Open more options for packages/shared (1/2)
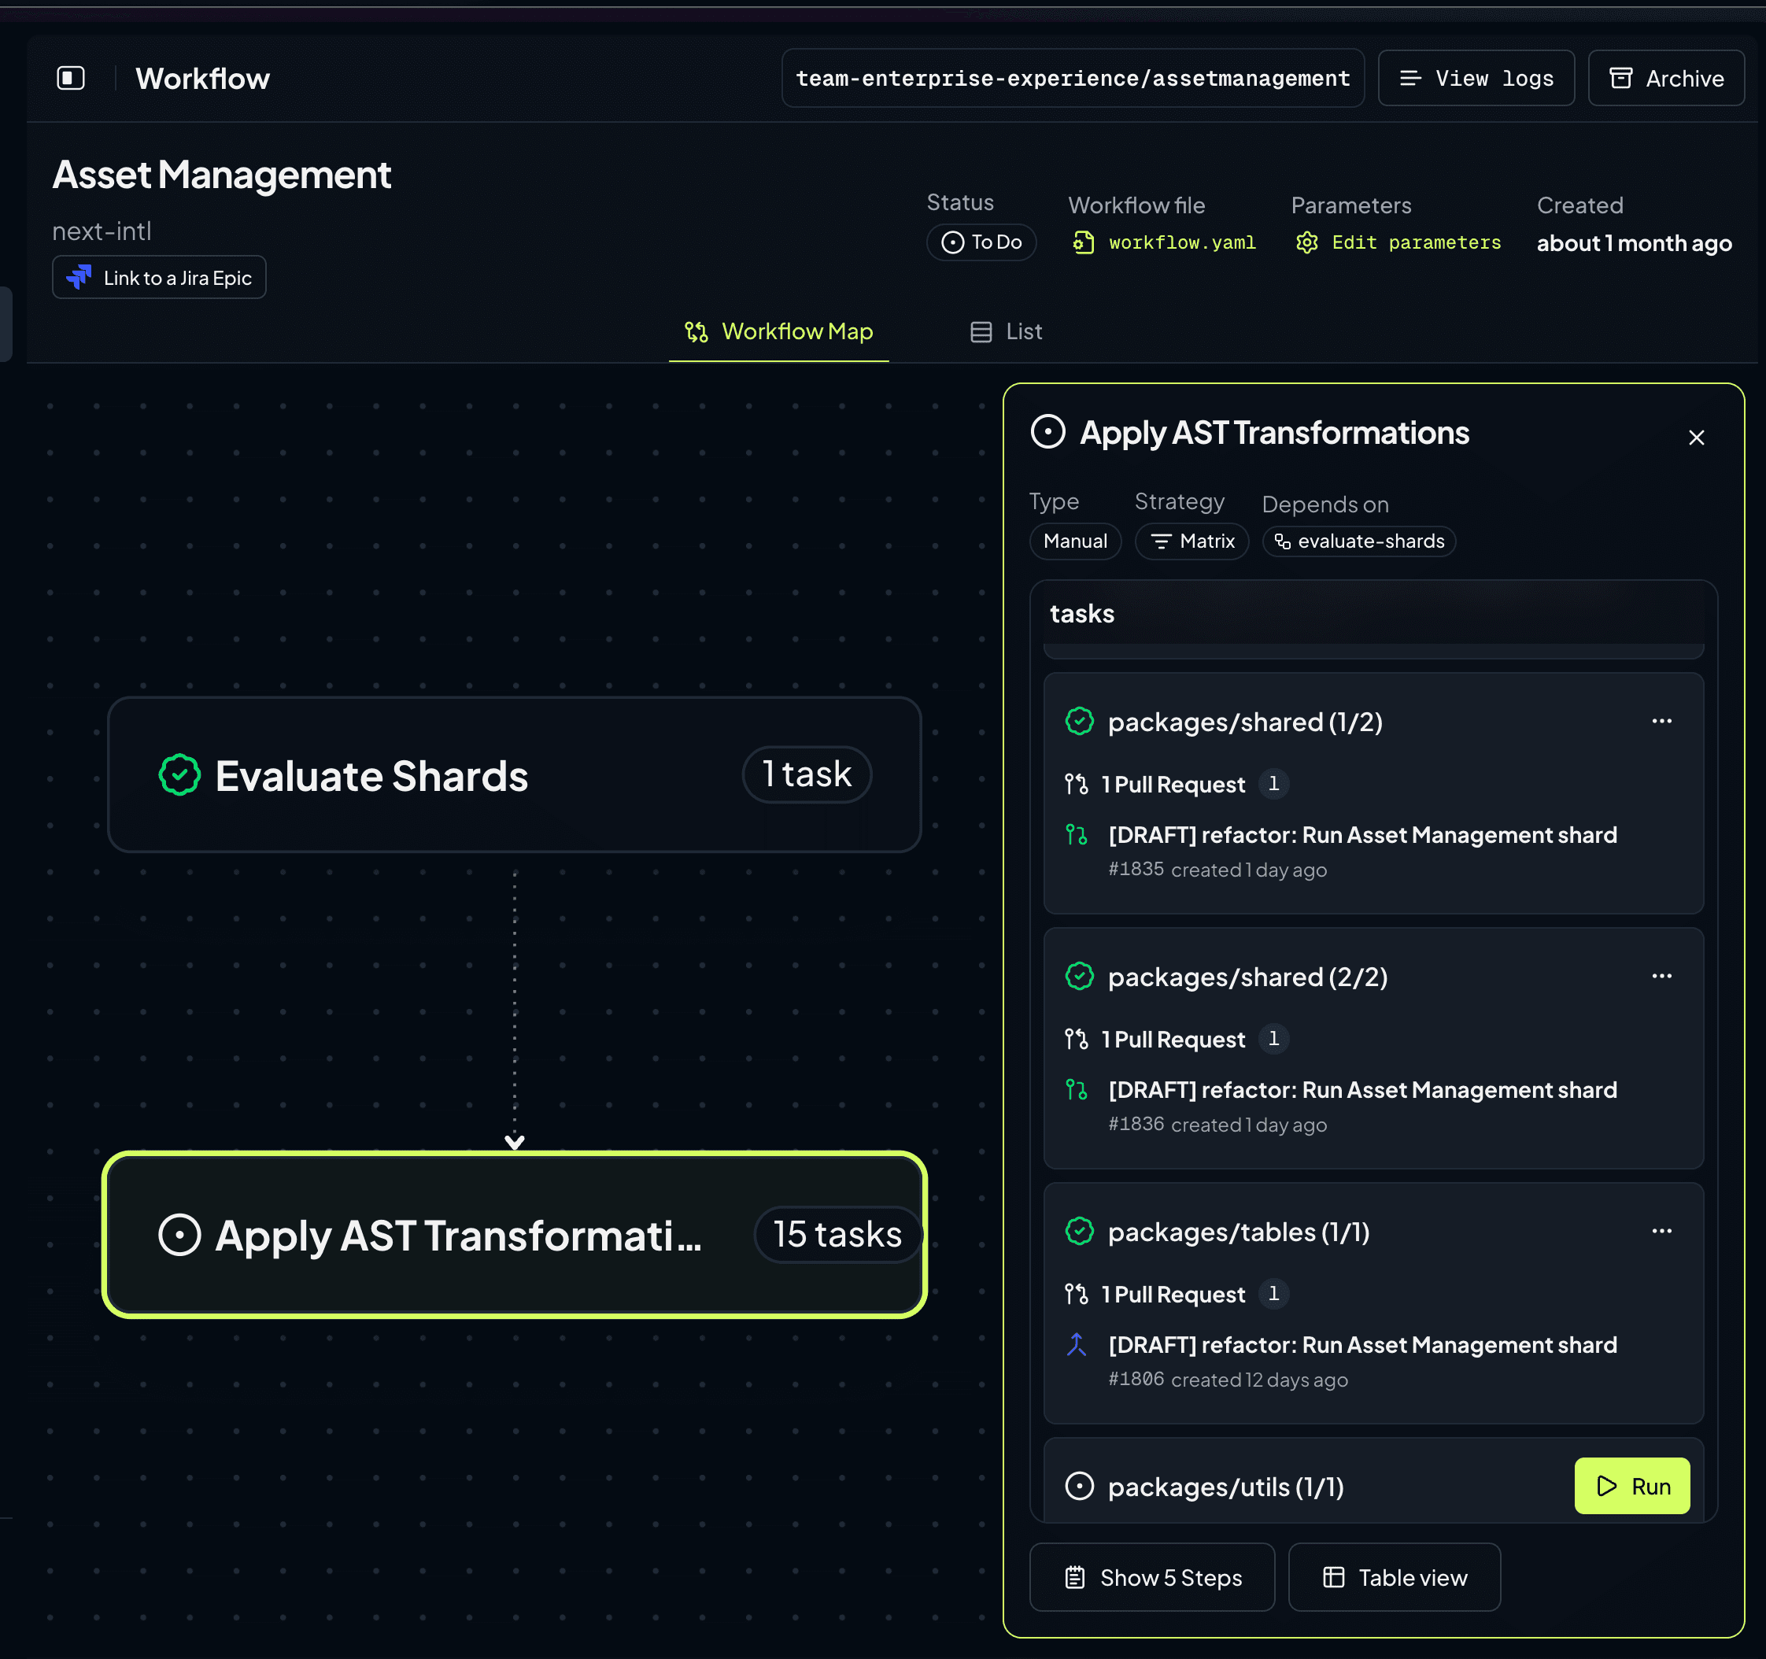Viewport: 1766px width, 1659px height. pos(1661,721)
